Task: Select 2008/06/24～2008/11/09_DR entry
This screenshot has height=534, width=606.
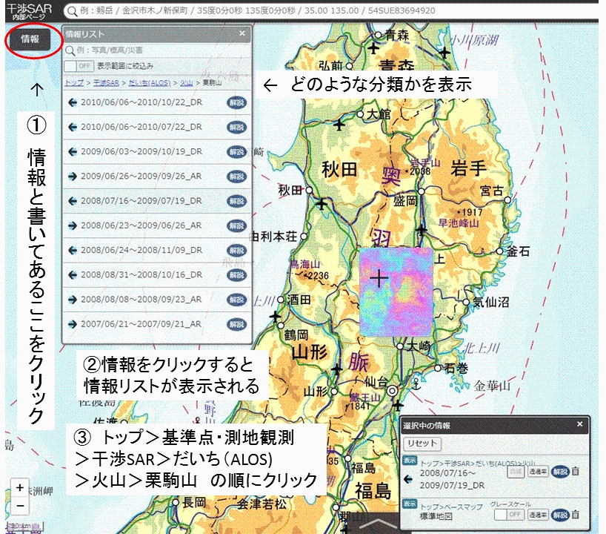Action: point(157,251)
